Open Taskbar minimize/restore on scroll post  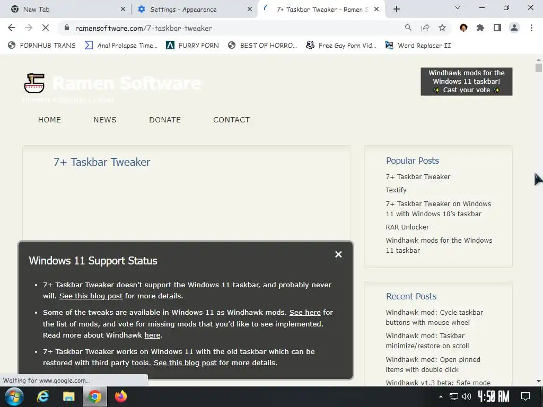427,341
